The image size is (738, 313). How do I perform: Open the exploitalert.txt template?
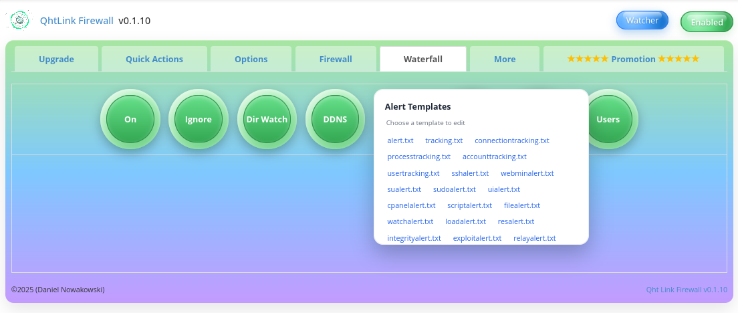pos(477,238)
